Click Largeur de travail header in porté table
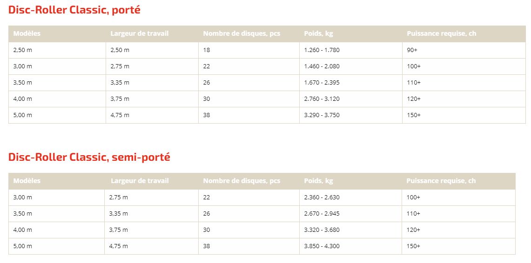 tap(140, 33)
